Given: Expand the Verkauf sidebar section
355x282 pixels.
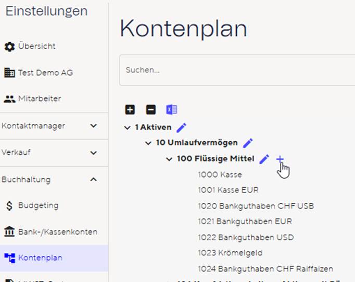Looking at the screenshot, I should tap(93, 153).
